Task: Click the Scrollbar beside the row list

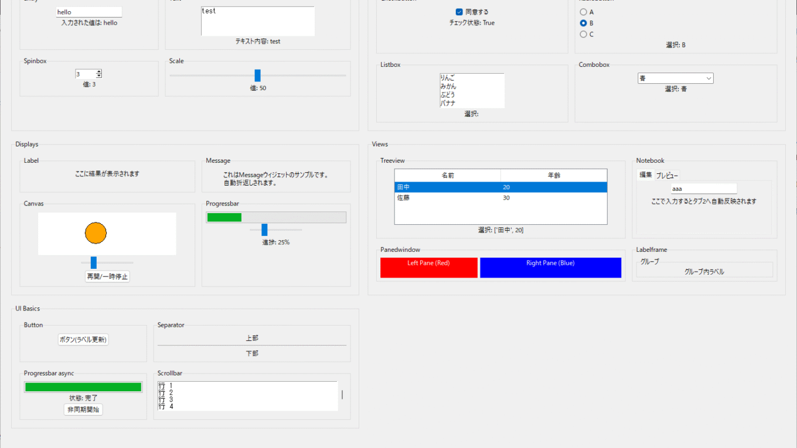Action: coord(342,395)
